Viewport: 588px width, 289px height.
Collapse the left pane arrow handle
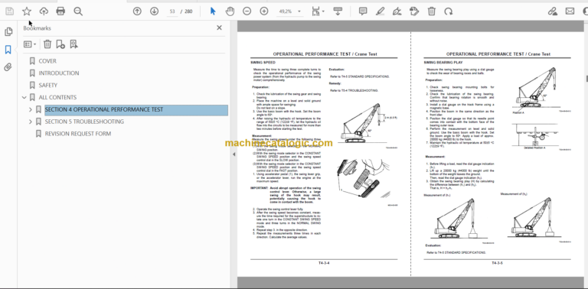pyautogui.click(x=234, y=154)
